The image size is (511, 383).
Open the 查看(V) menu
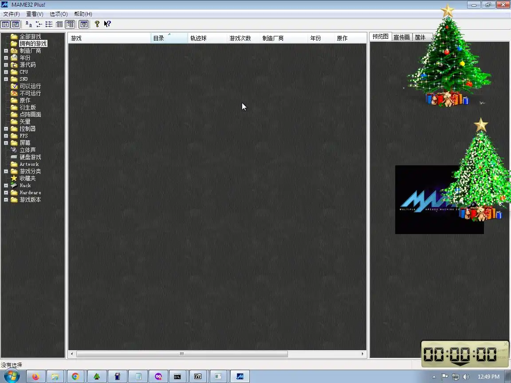click(35, 14)
